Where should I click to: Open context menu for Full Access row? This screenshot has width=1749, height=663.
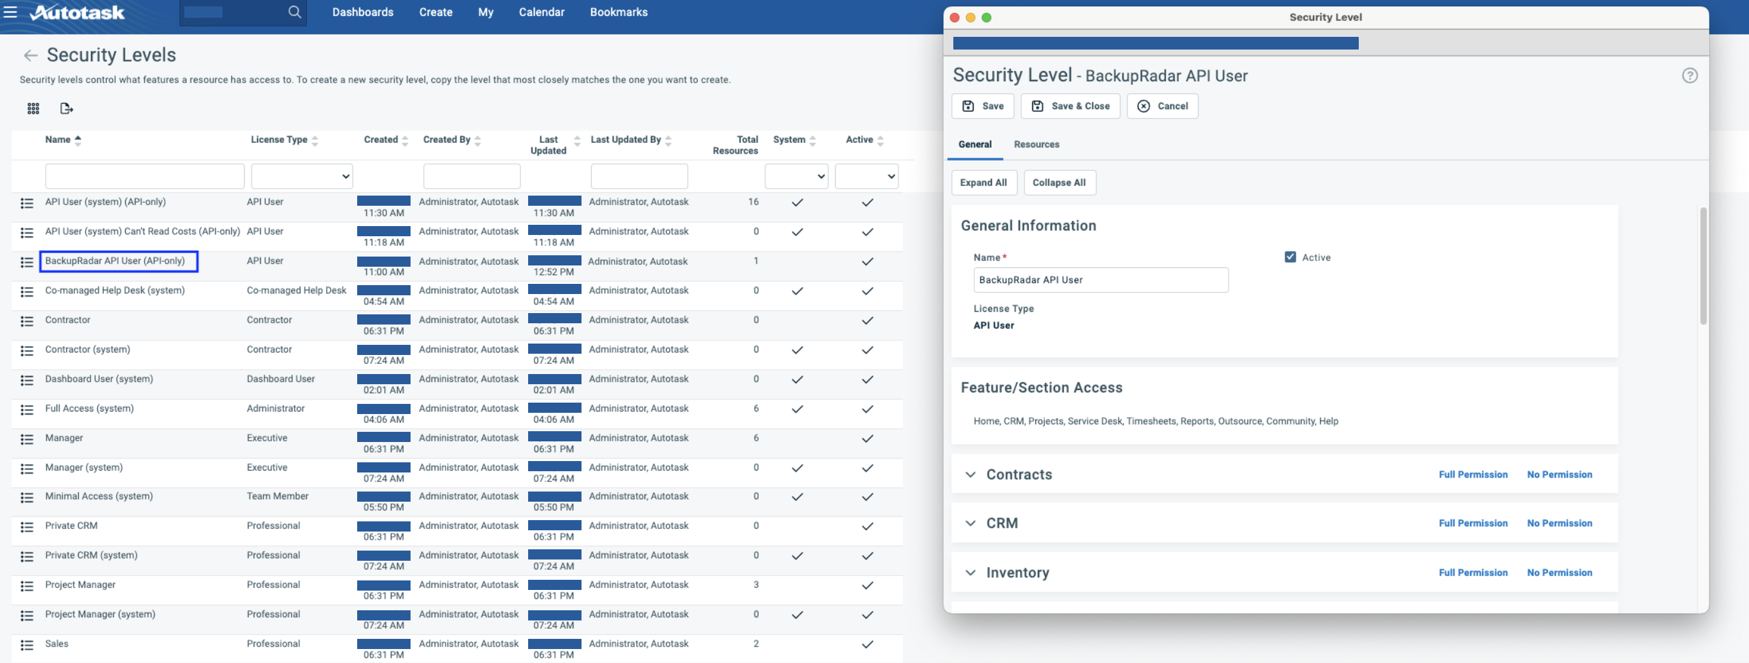pos(27,410)
